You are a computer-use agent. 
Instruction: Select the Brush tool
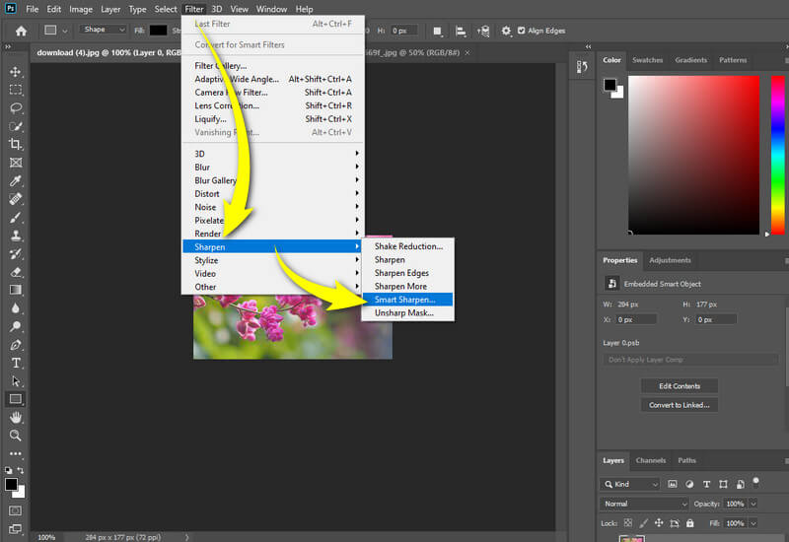16,217
